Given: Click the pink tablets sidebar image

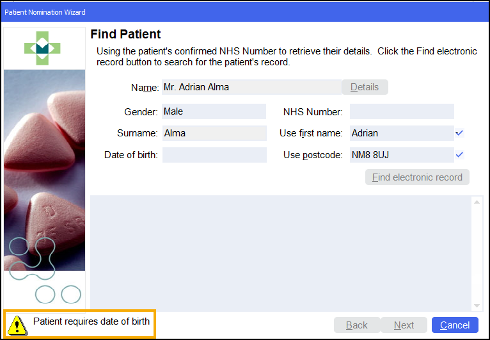Looking at the screenshot, I should [x=45, y=160].
